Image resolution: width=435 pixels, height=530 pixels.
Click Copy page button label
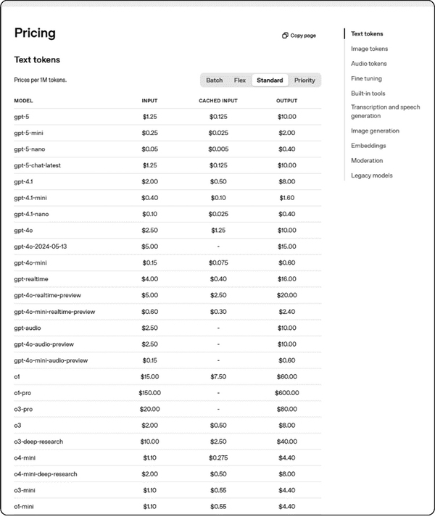tap(303, 36)
